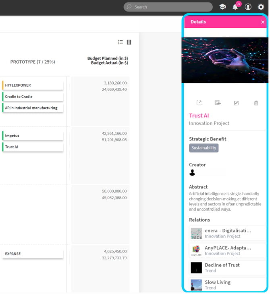
Task: Open the settings gear icon
Action: coord(261,7)
